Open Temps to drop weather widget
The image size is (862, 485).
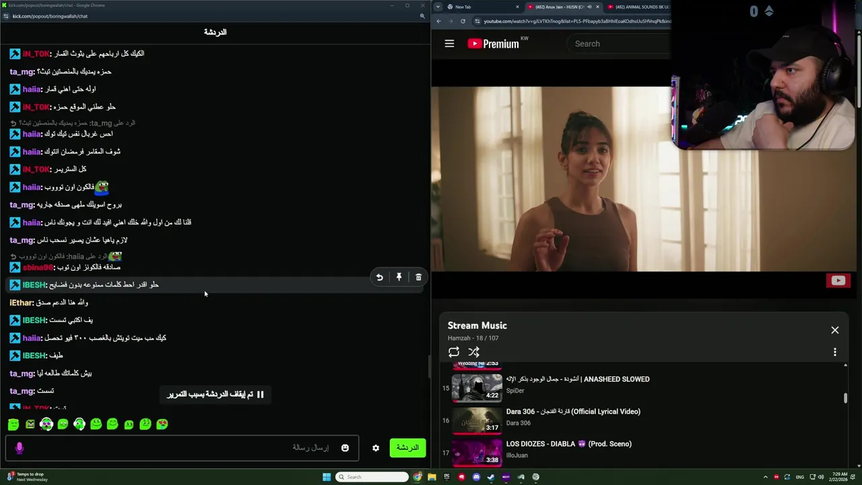(x=27, y=477)
